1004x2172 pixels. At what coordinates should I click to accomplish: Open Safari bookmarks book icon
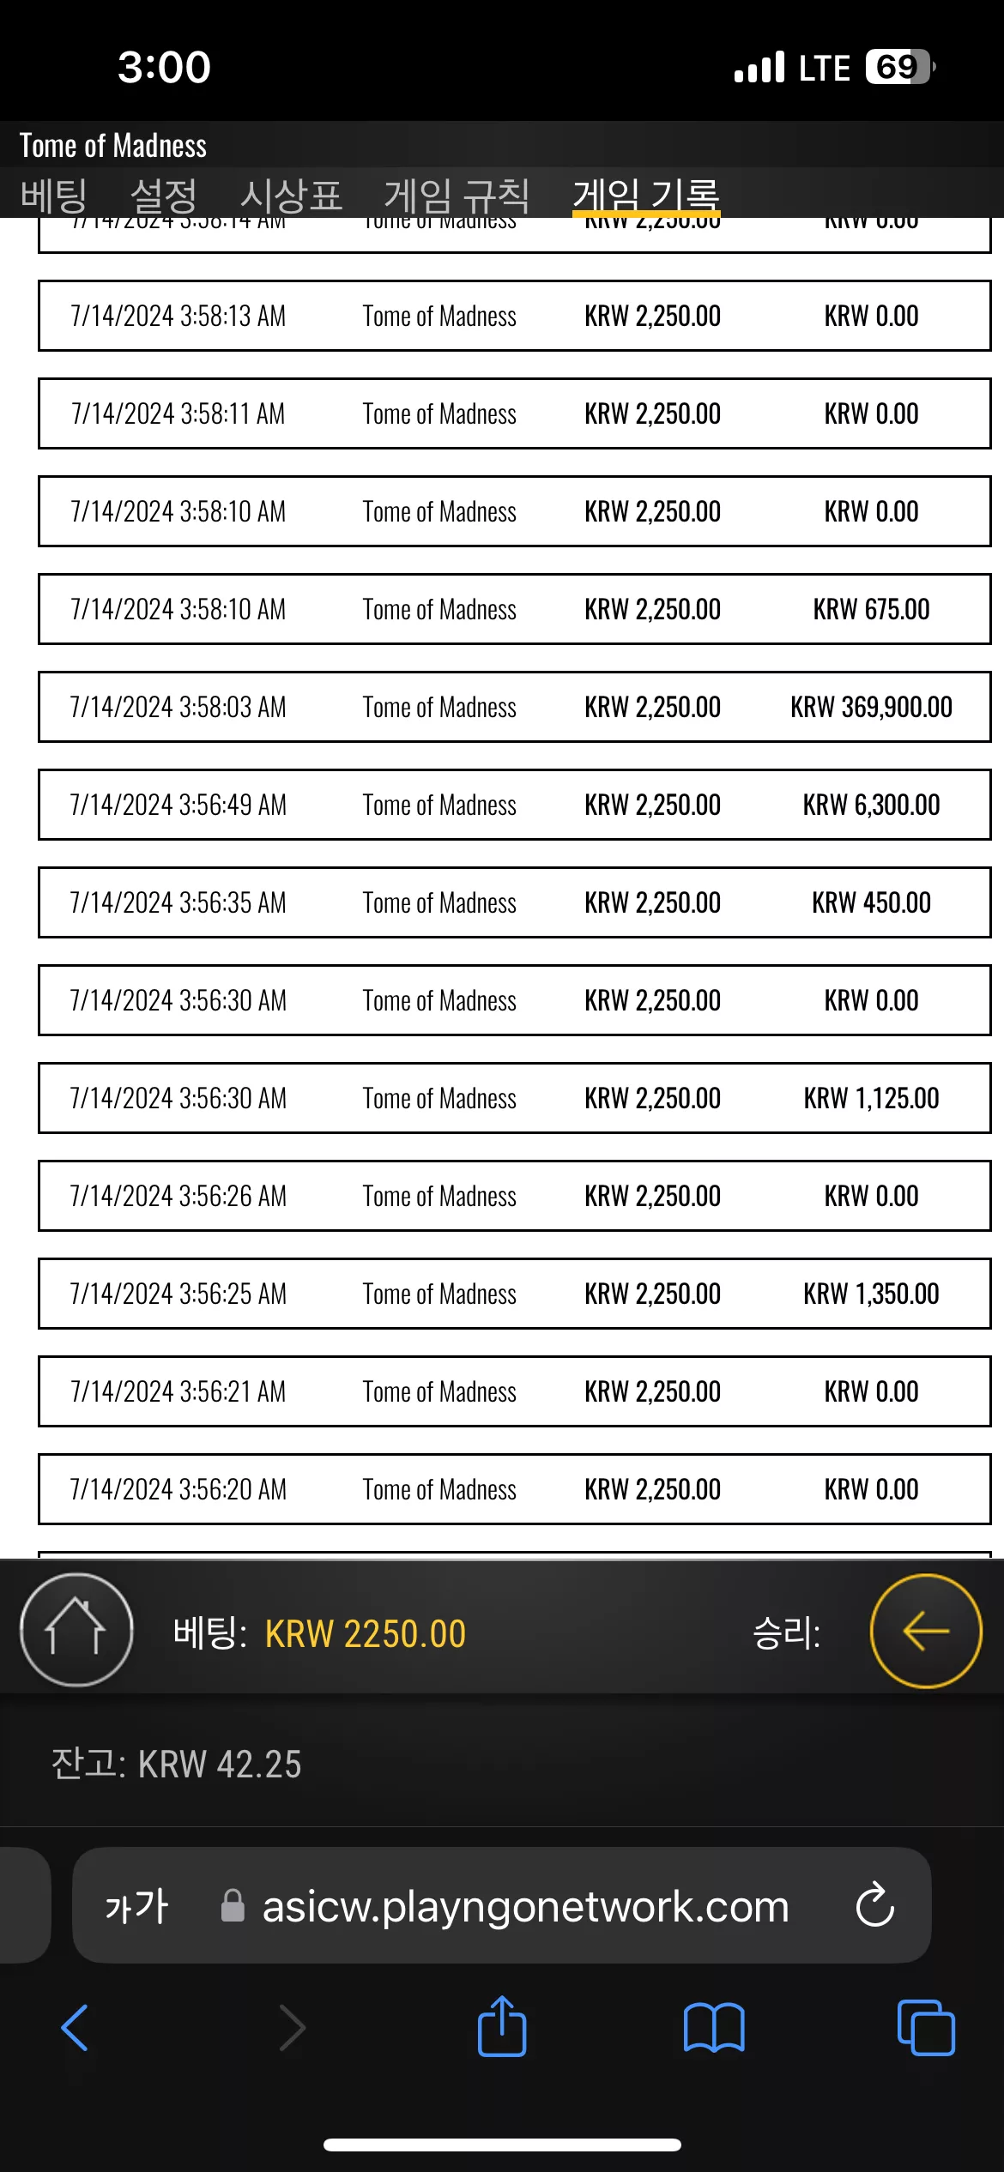[714, 2028]
